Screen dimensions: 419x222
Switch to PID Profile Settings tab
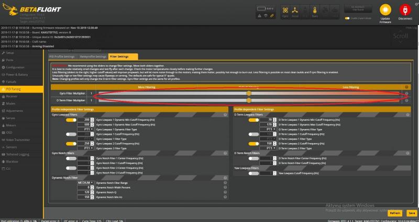(x=62, y=56)
